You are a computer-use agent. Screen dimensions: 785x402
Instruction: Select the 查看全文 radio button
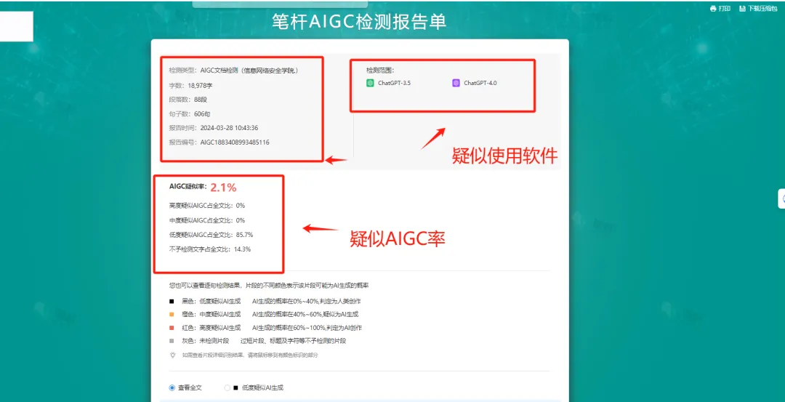172,387
